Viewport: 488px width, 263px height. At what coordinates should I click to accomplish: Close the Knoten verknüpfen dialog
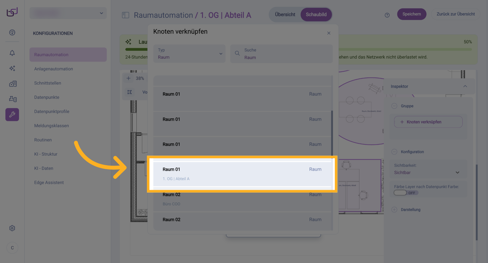pyautogui.click(x=329, y=33)
